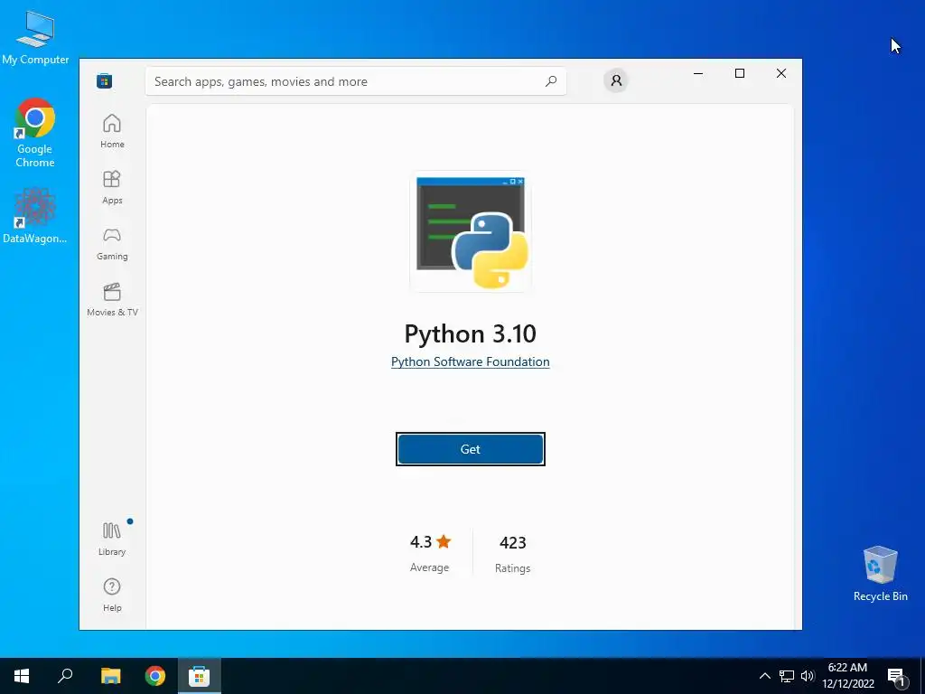925x694 pixels.
Task: Select the My Computer desktop icon
Action: [x=35, y=37]
